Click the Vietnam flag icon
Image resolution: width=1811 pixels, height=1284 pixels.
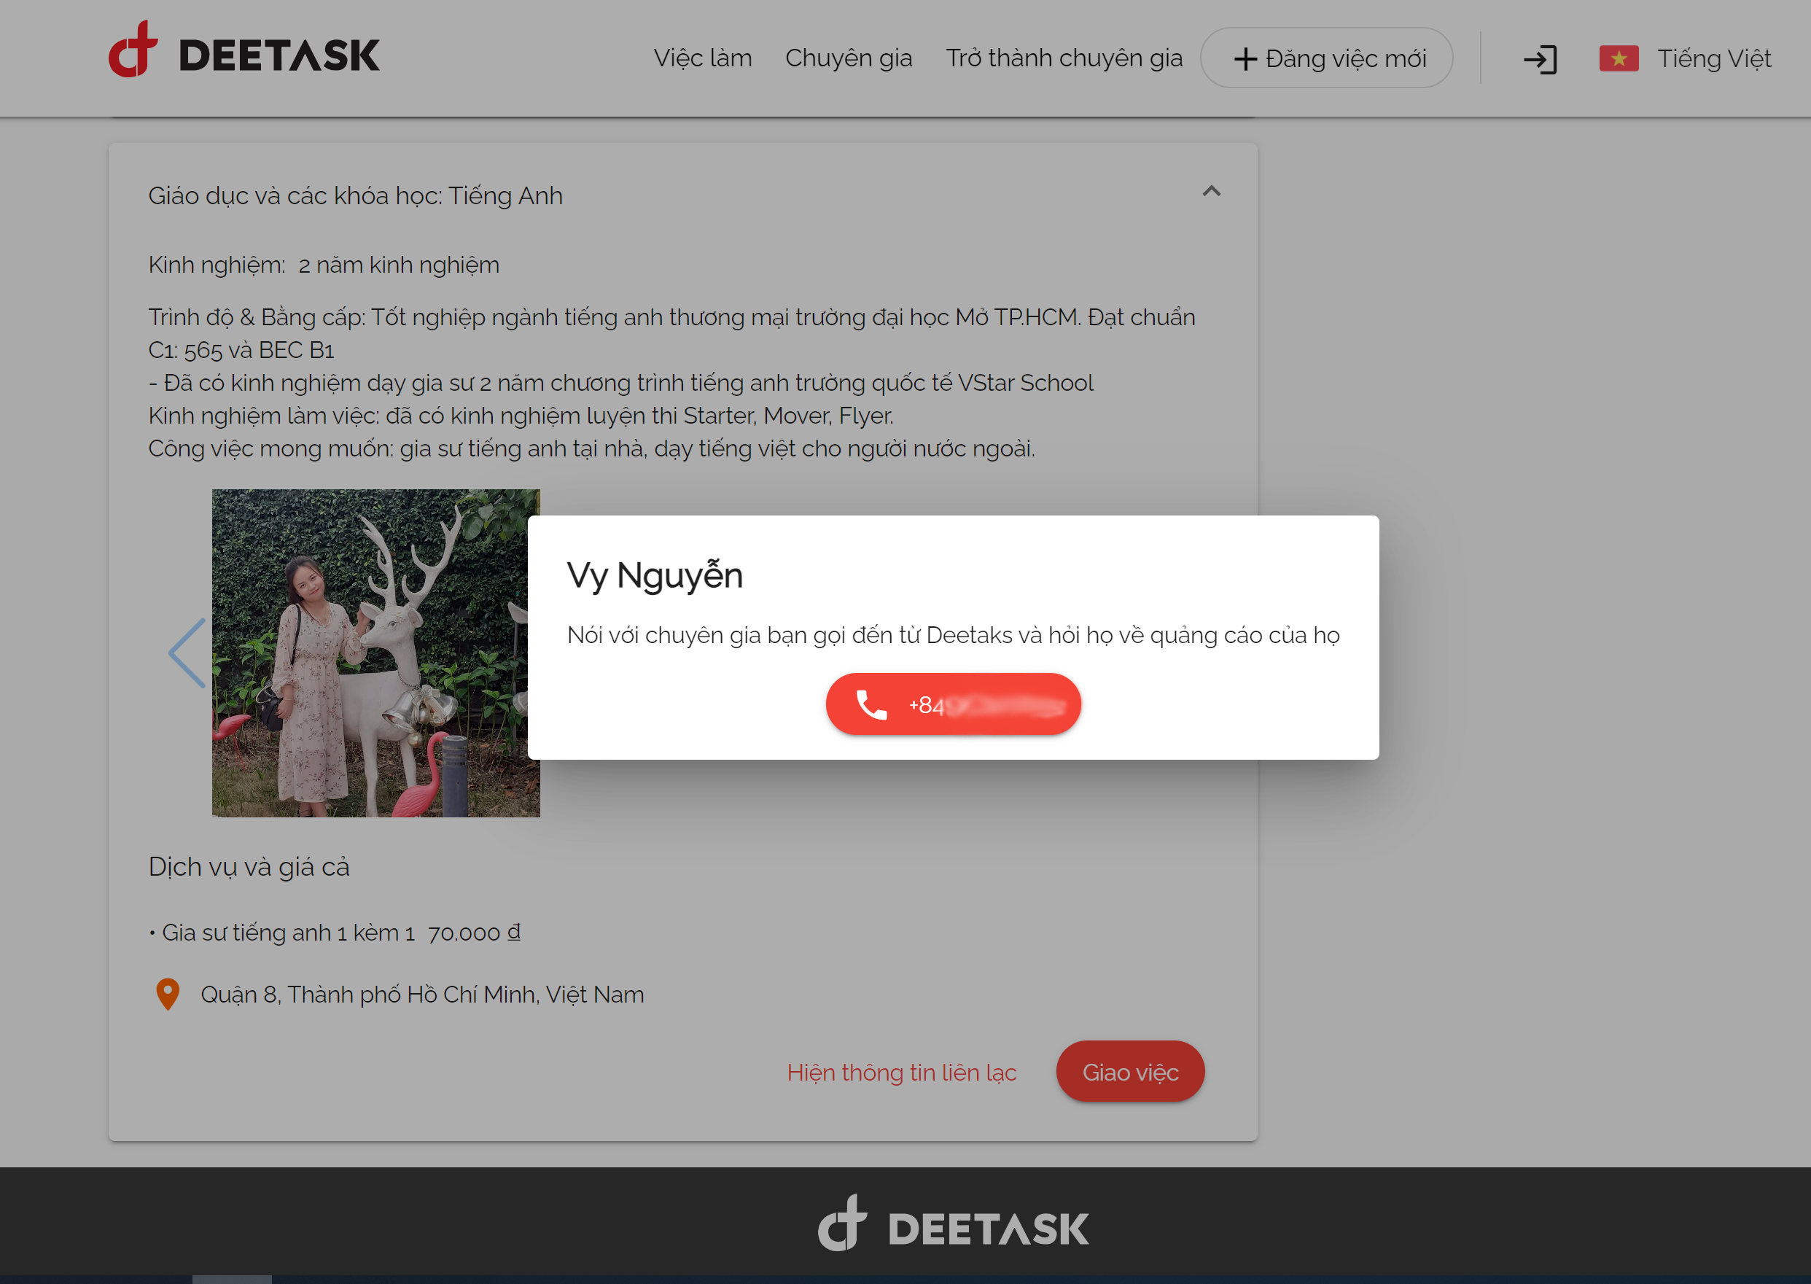(x=1618, y=58)
